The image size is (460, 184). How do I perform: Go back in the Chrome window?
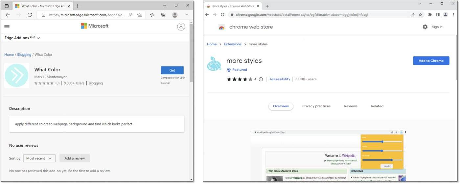[x=207, y=15]
